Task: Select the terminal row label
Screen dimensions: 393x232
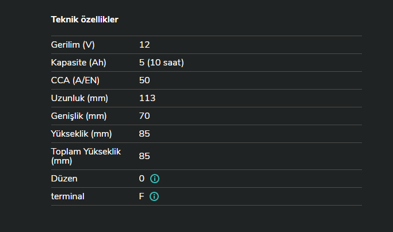Action: pyautogui.click(x=67, y=196)
